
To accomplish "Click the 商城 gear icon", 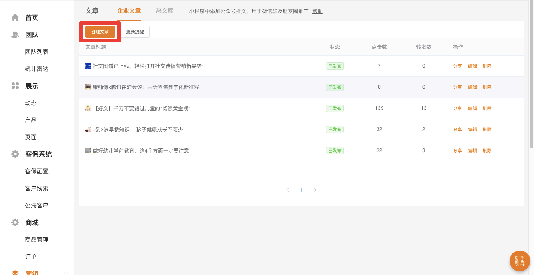I will 15,223.
